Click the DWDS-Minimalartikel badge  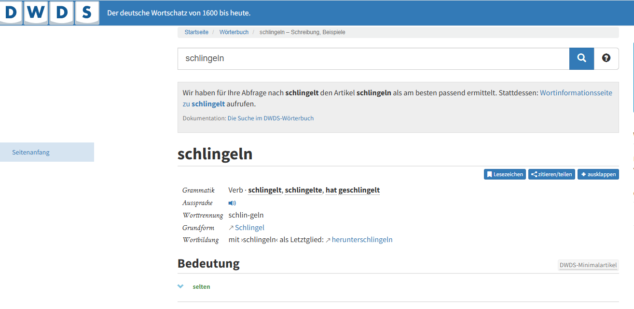tap(588, 265)
